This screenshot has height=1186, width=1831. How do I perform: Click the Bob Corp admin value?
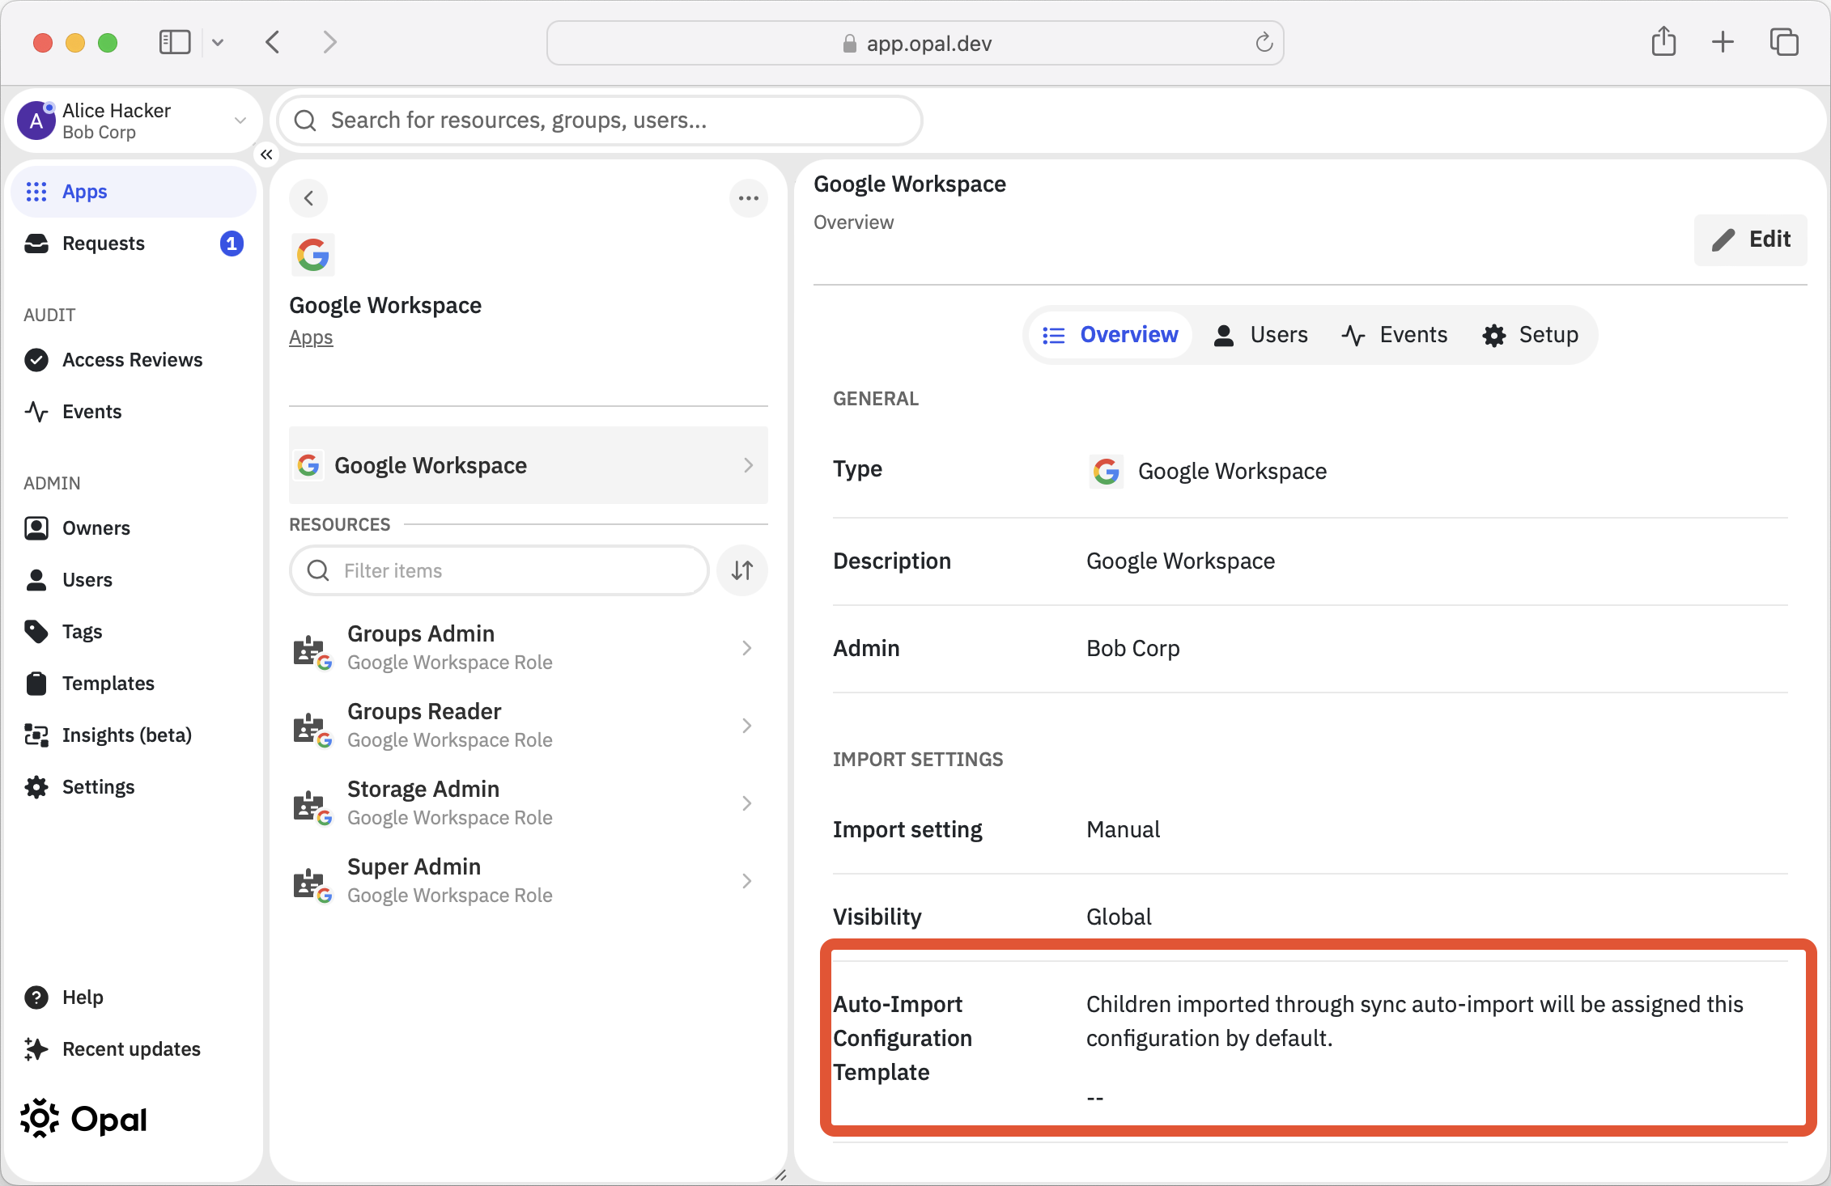tap(1132, 649)
